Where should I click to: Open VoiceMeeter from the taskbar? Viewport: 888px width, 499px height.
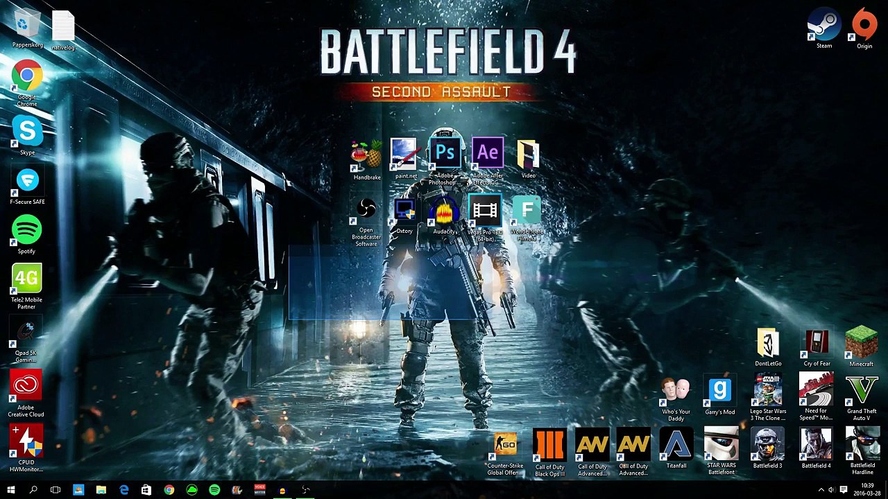click(x=259, y=490)
